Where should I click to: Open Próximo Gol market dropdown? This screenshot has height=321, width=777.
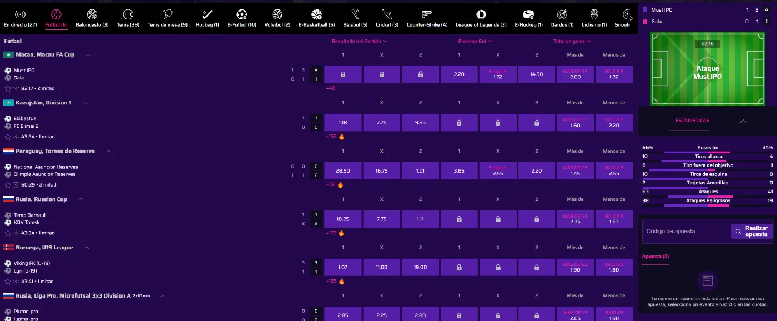click(x=475, y=41)
